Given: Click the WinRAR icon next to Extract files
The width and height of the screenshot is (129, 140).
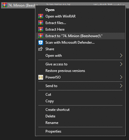Looking at the screenshot, I should (41, 23).
